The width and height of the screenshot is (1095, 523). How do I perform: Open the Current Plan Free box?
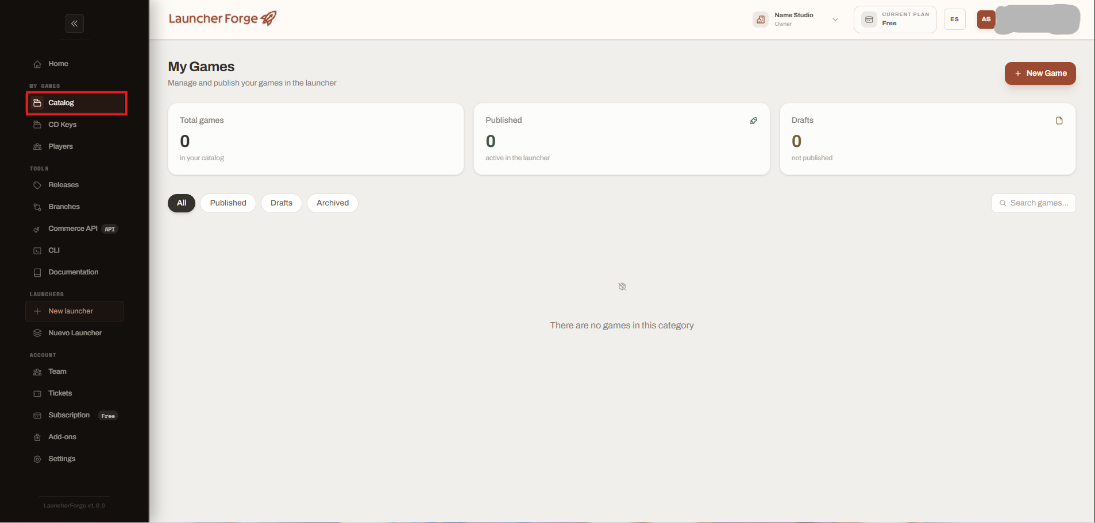[895, 20]
